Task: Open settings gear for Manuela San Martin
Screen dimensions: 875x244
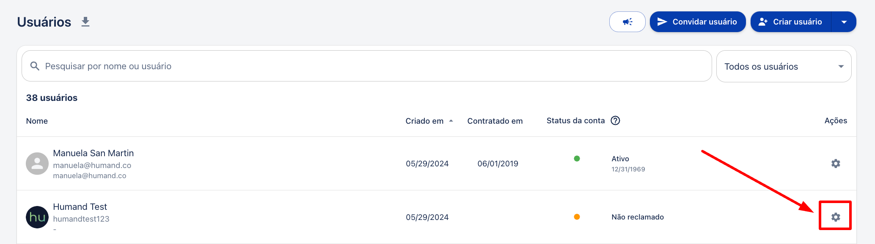Action: [836, 163]
